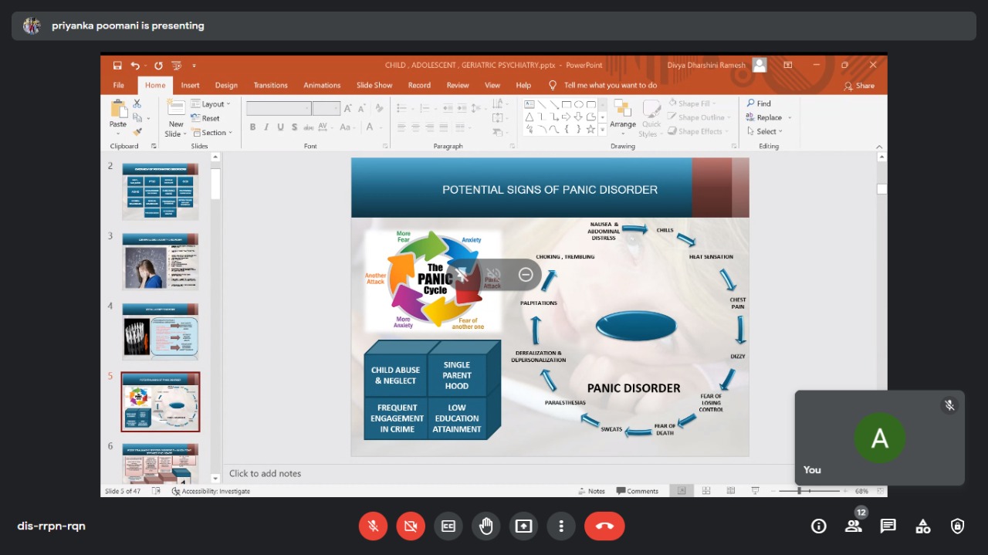Click the Replace button
The image size is (988, 555).
(x=769, y=117)
